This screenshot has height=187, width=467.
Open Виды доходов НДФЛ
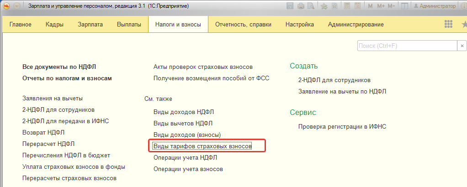184,112
